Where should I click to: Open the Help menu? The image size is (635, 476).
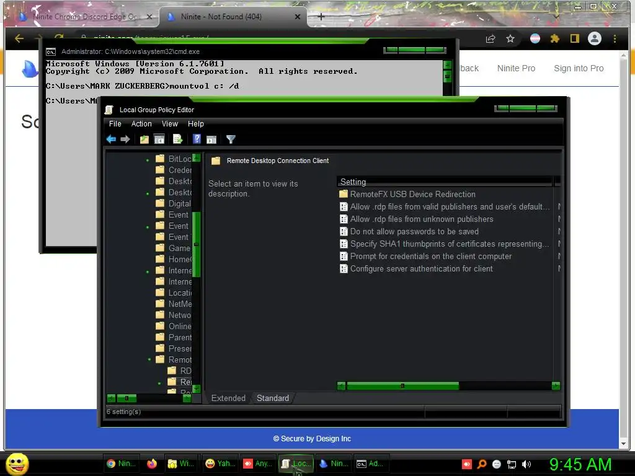tap(195, 124)
